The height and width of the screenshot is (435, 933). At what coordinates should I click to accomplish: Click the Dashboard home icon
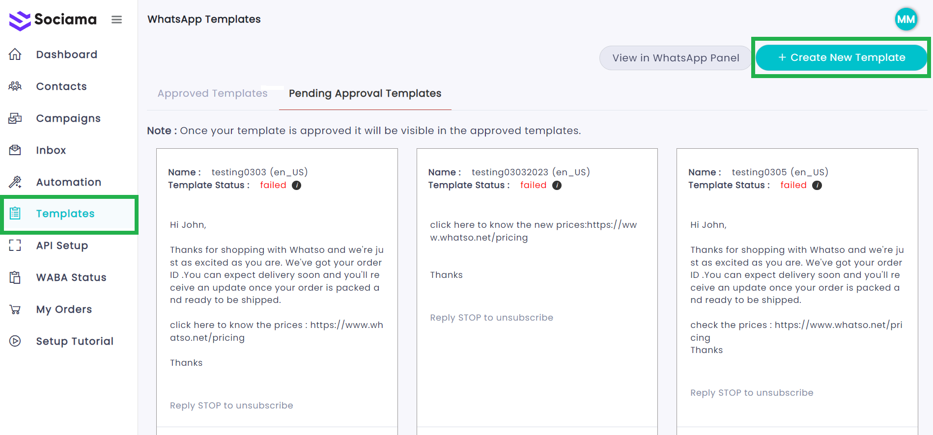[15, 54]
